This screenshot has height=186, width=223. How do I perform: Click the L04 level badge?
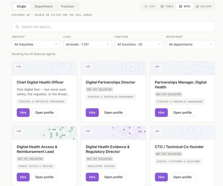(157, 67)
